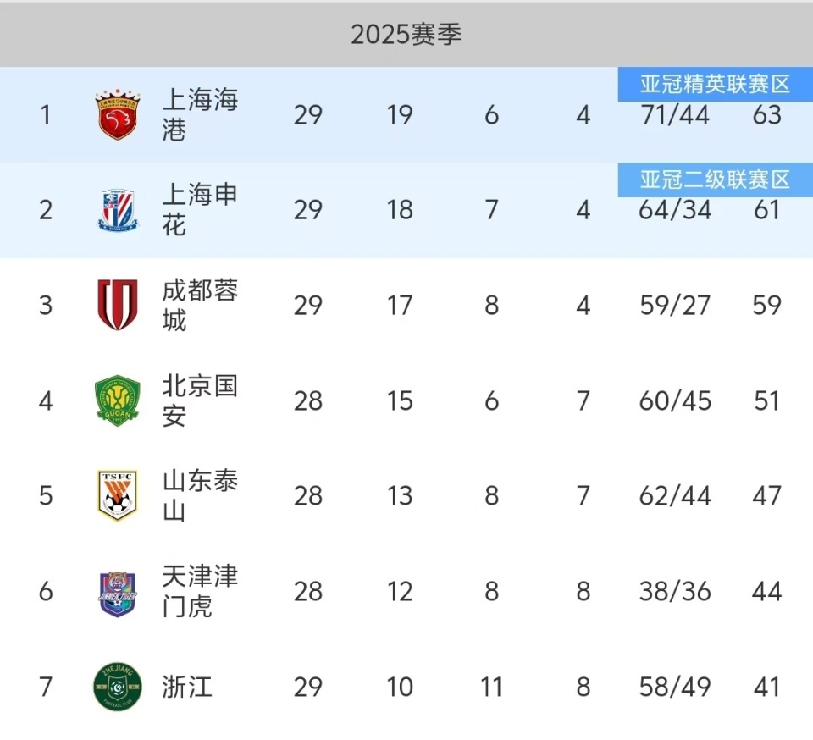Click the Beijing Guoan (北京国安) club logo
This screenshot has height=740, width=813.
tap(118, 400)
